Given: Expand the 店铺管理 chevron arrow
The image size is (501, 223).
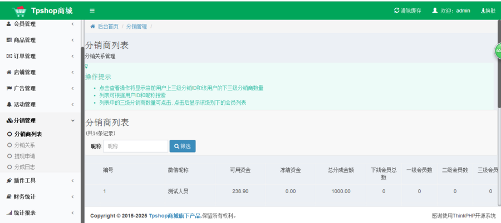Looking at the screenshot, I should 72,72.
